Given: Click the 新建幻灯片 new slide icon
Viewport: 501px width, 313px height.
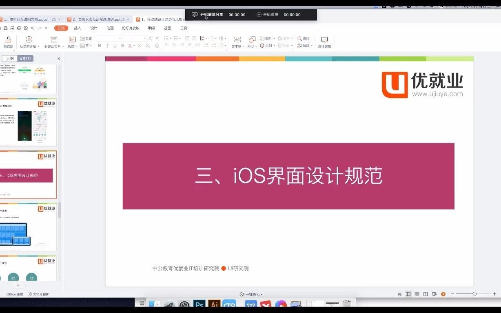Looking at the screenshot, I should click(x=54, y=39).
